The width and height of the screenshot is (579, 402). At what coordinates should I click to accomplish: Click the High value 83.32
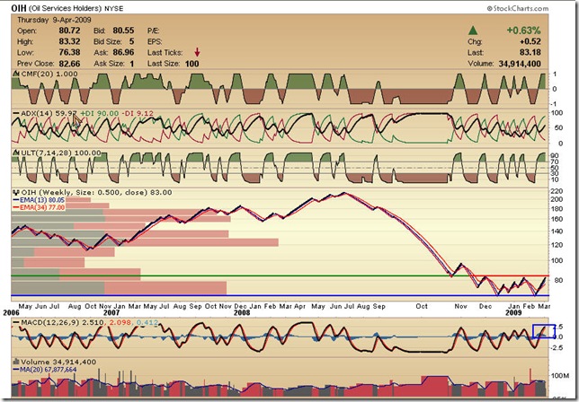69,41
